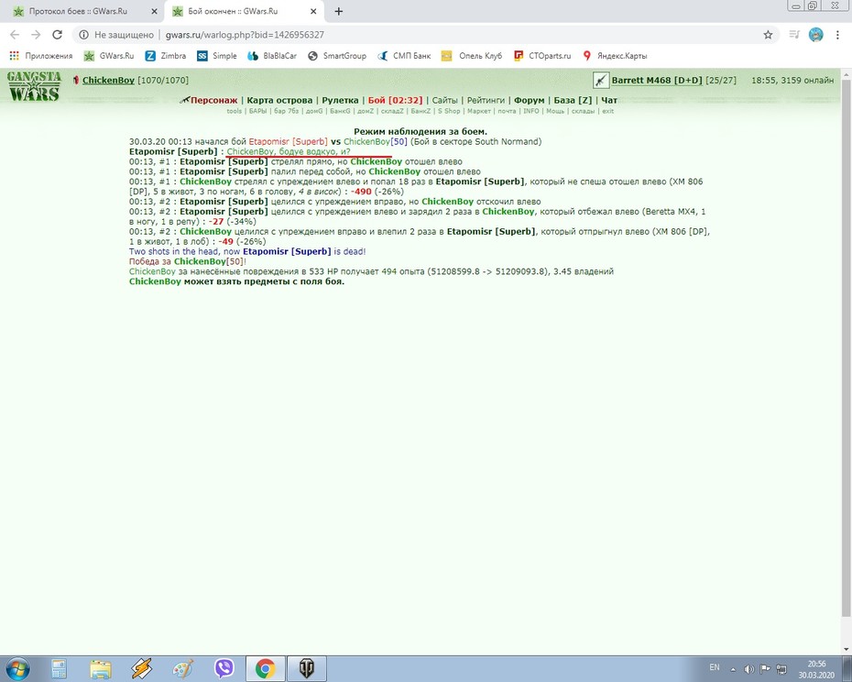Close the Протокол боев tab
852x682 pixels.
(x=154, y=11)
